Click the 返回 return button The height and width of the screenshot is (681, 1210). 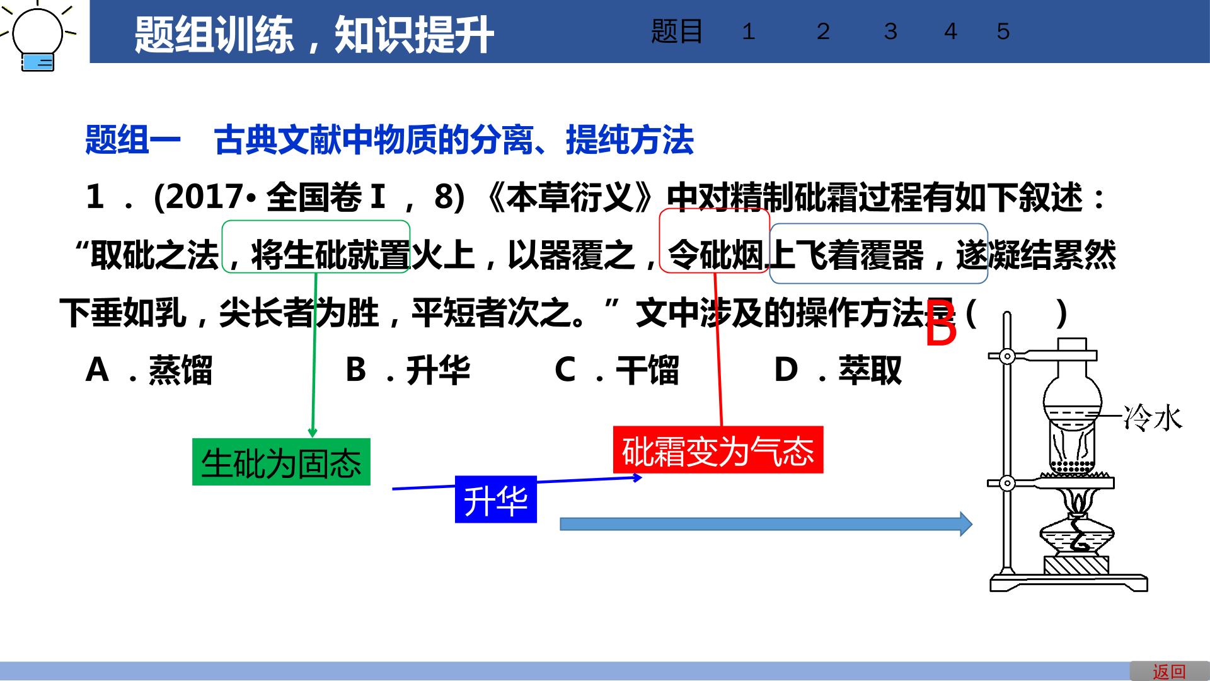1169,672
